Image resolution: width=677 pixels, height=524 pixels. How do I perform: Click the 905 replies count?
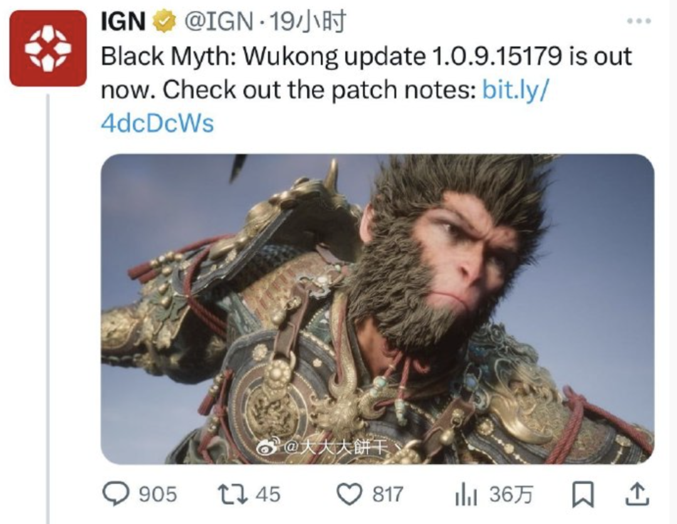[x=158, y=495]
